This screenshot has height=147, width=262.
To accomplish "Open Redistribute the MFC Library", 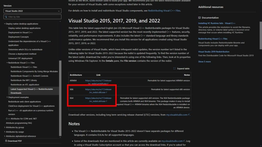I will pos(24,80).
